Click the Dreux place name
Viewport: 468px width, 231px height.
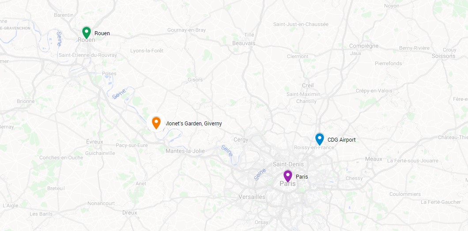pyautogui.click(x=129, y=213)
